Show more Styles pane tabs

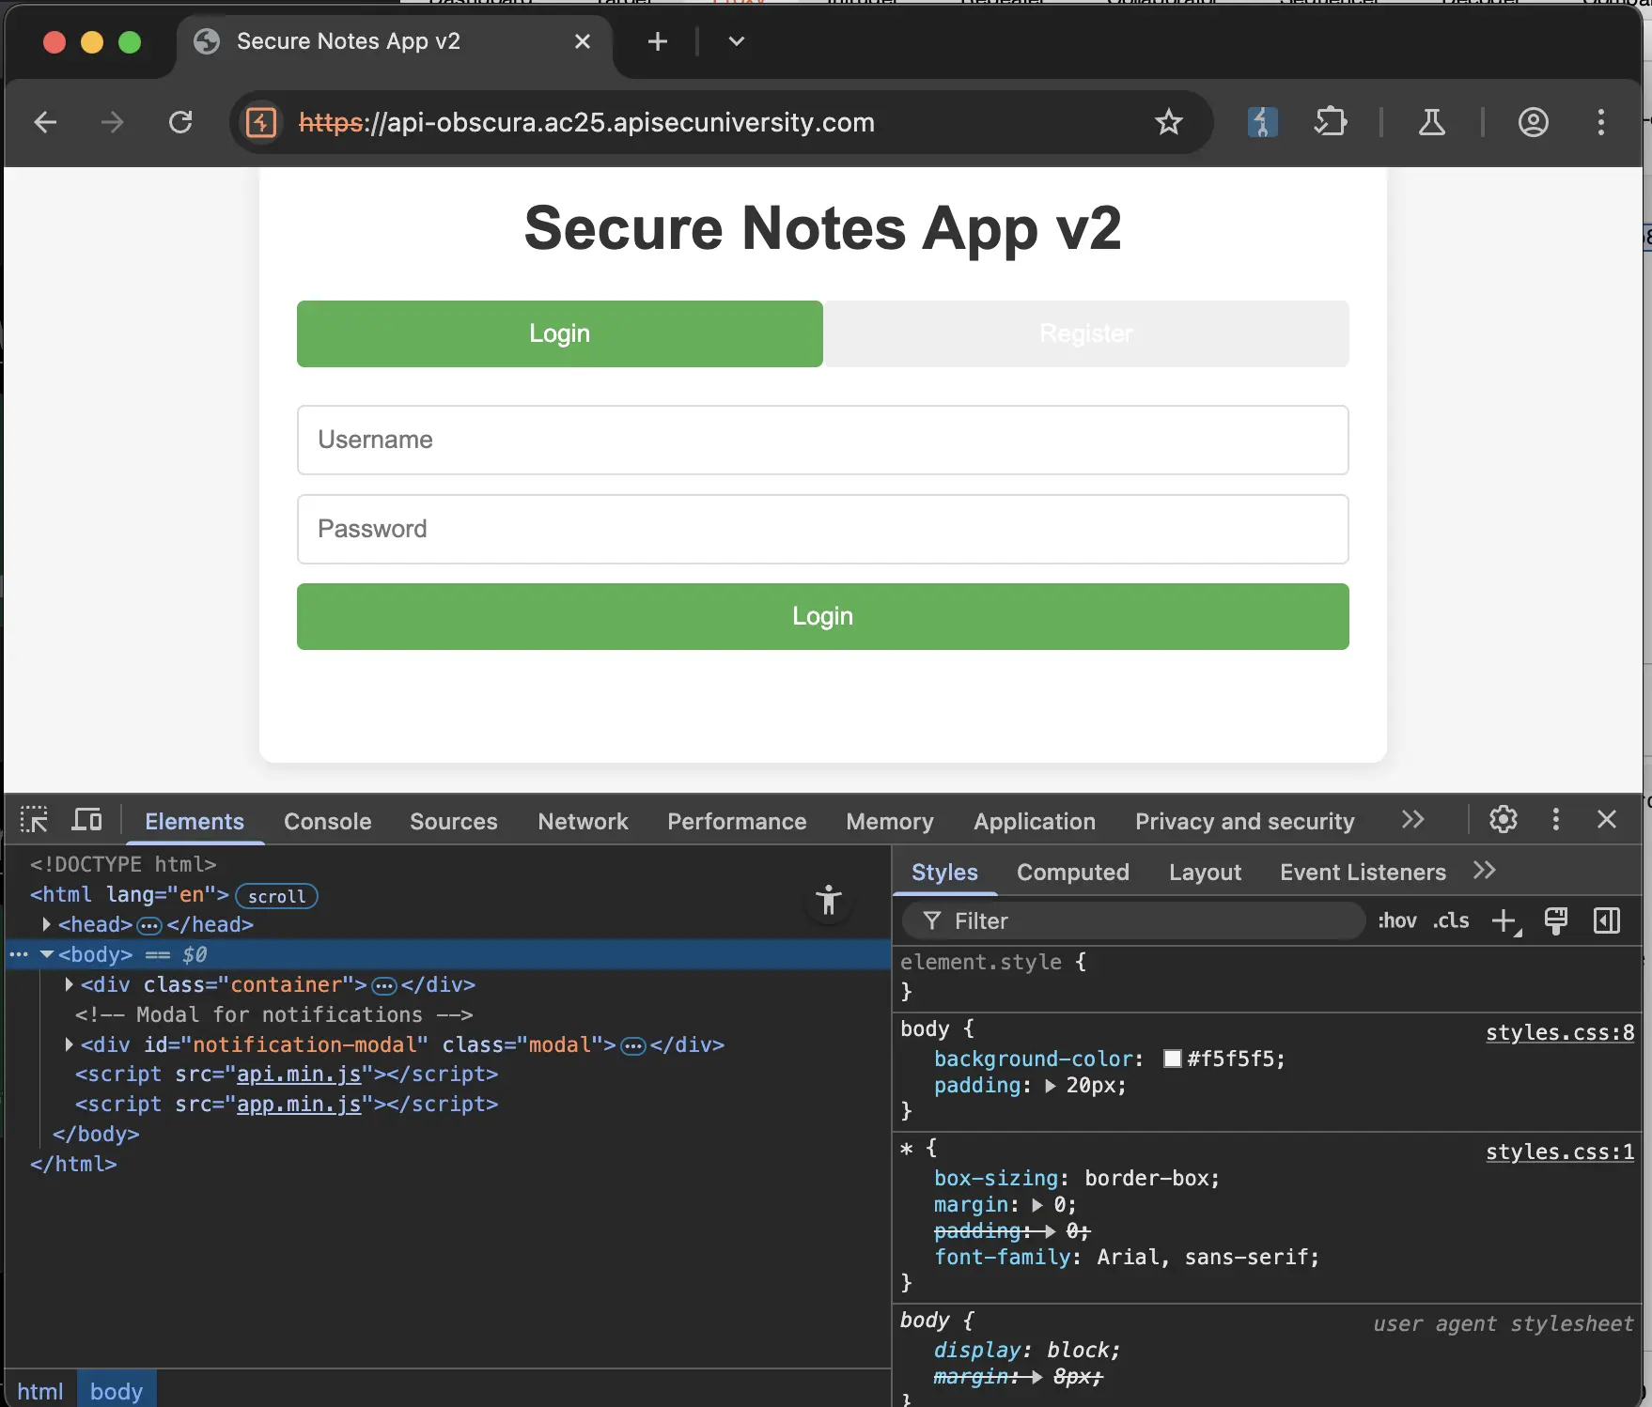click(1485, 871)
